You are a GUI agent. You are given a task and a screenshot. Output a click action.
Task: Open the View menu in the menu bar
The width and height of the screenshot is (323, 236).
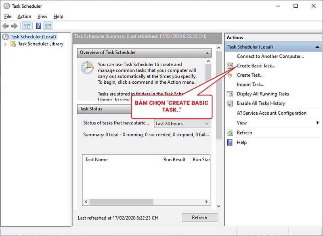42,17
